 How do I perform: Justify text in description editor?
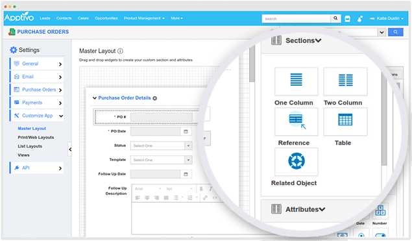click(166, 198)
